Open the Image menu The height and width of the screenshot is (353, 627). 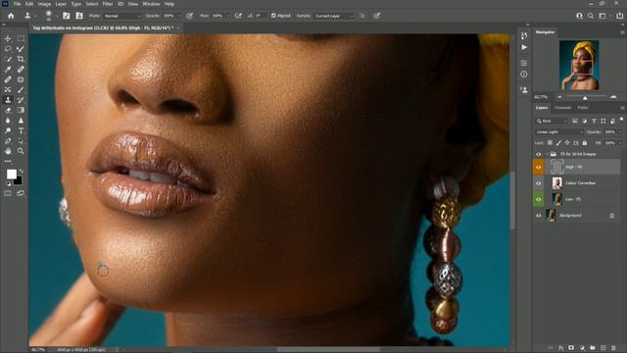[x=44, y=4]
